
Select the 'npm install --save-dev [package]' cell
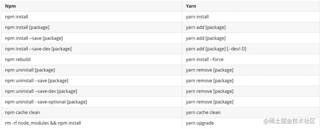[38, 49]
